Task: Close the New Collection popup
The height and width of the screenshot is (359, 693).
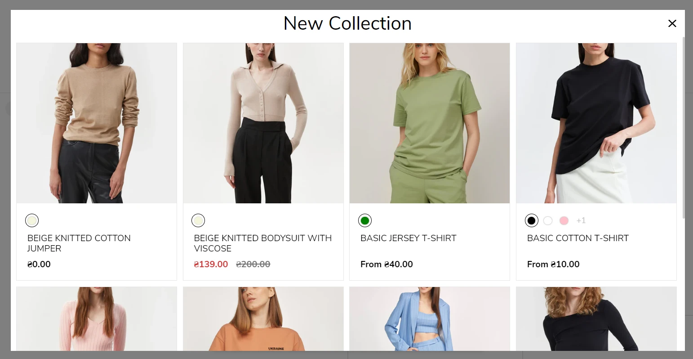Action: [x=672, y=23]
